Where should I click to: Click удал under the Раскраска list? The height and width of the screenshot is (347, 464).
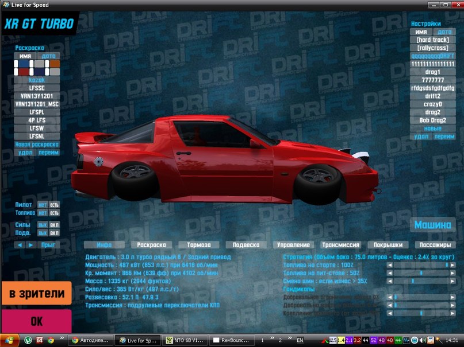tap(25, 153)
